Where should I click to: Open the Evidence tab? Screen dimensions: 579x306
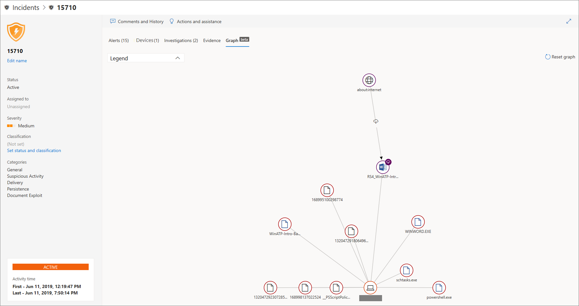pyautogui.click(x=212, y=40)
